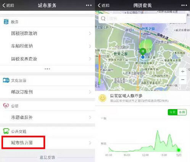Tap the 12:00 label on chart axis
This screenshot has width=190, height=162.
(145, 155)
